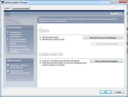Screen dimensions: 128x97
Task: Open help topic Automatyczne powiadamianie o aktualizacjach
Action: pyautogui.click(x=16, y=34)
